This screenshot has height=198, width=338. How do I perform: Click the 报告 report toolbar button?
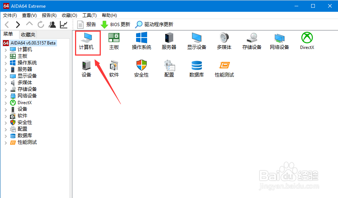86,25
